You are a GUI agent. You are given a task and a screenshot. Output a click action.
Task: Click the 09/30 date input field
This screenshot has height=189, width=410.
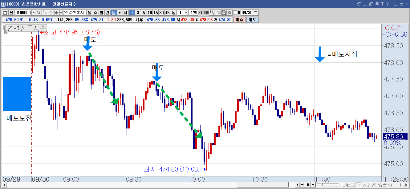pos(247,13)
